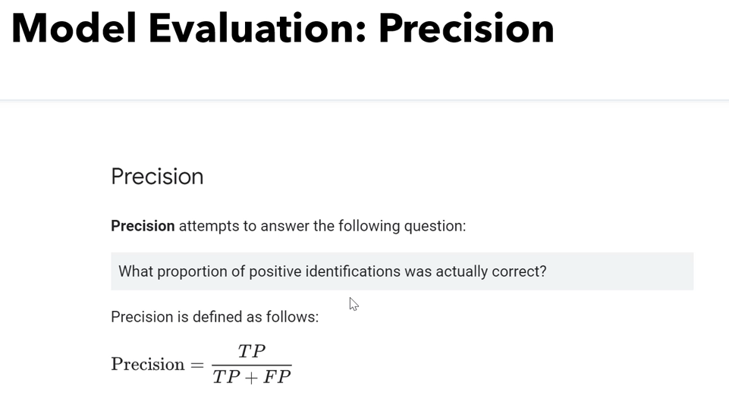Click TP in the formula denominator

[x=226, y=377]
